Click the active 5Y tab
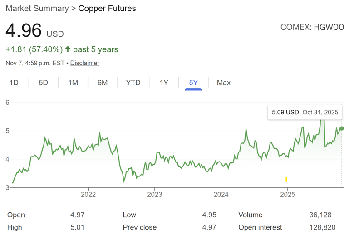The width and height of the screenshot is (354, 235). [x=193, y=83]
